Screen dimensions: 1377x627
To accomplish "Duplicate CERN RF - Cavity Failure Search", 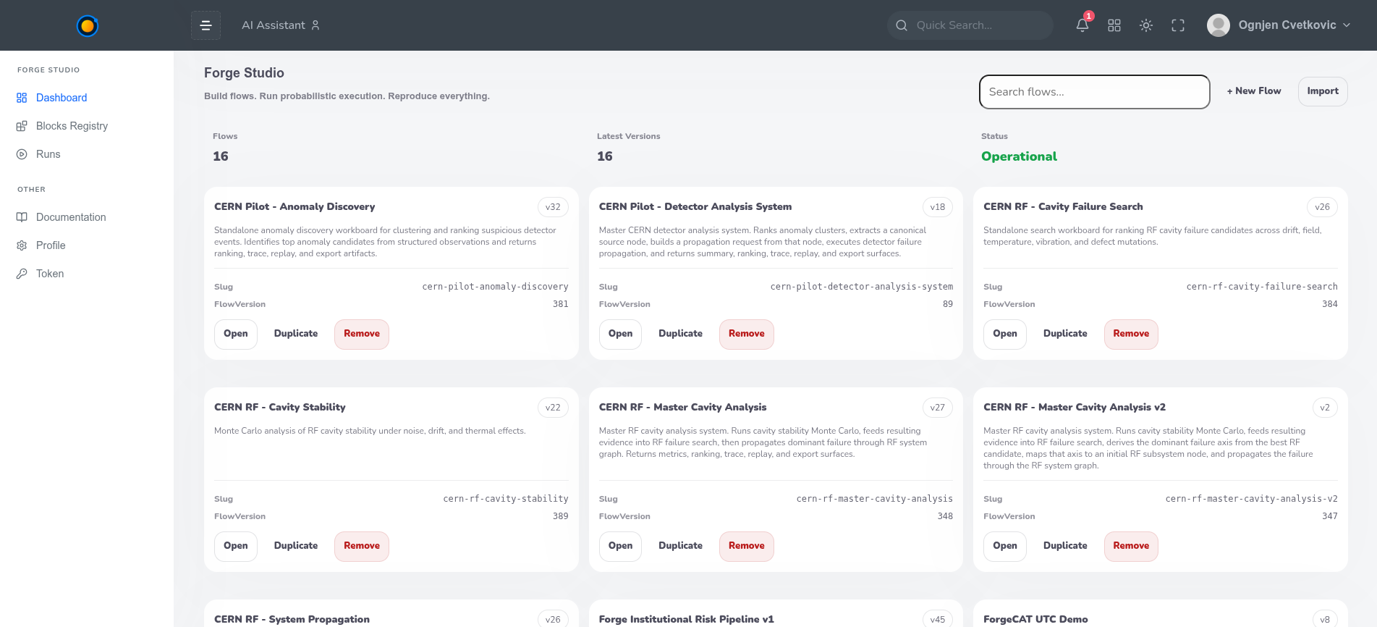I will tap(1065, 334).
